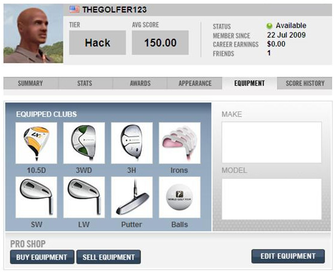
Task: Click the empty Make info box
Action: click(x=272, y=142)
